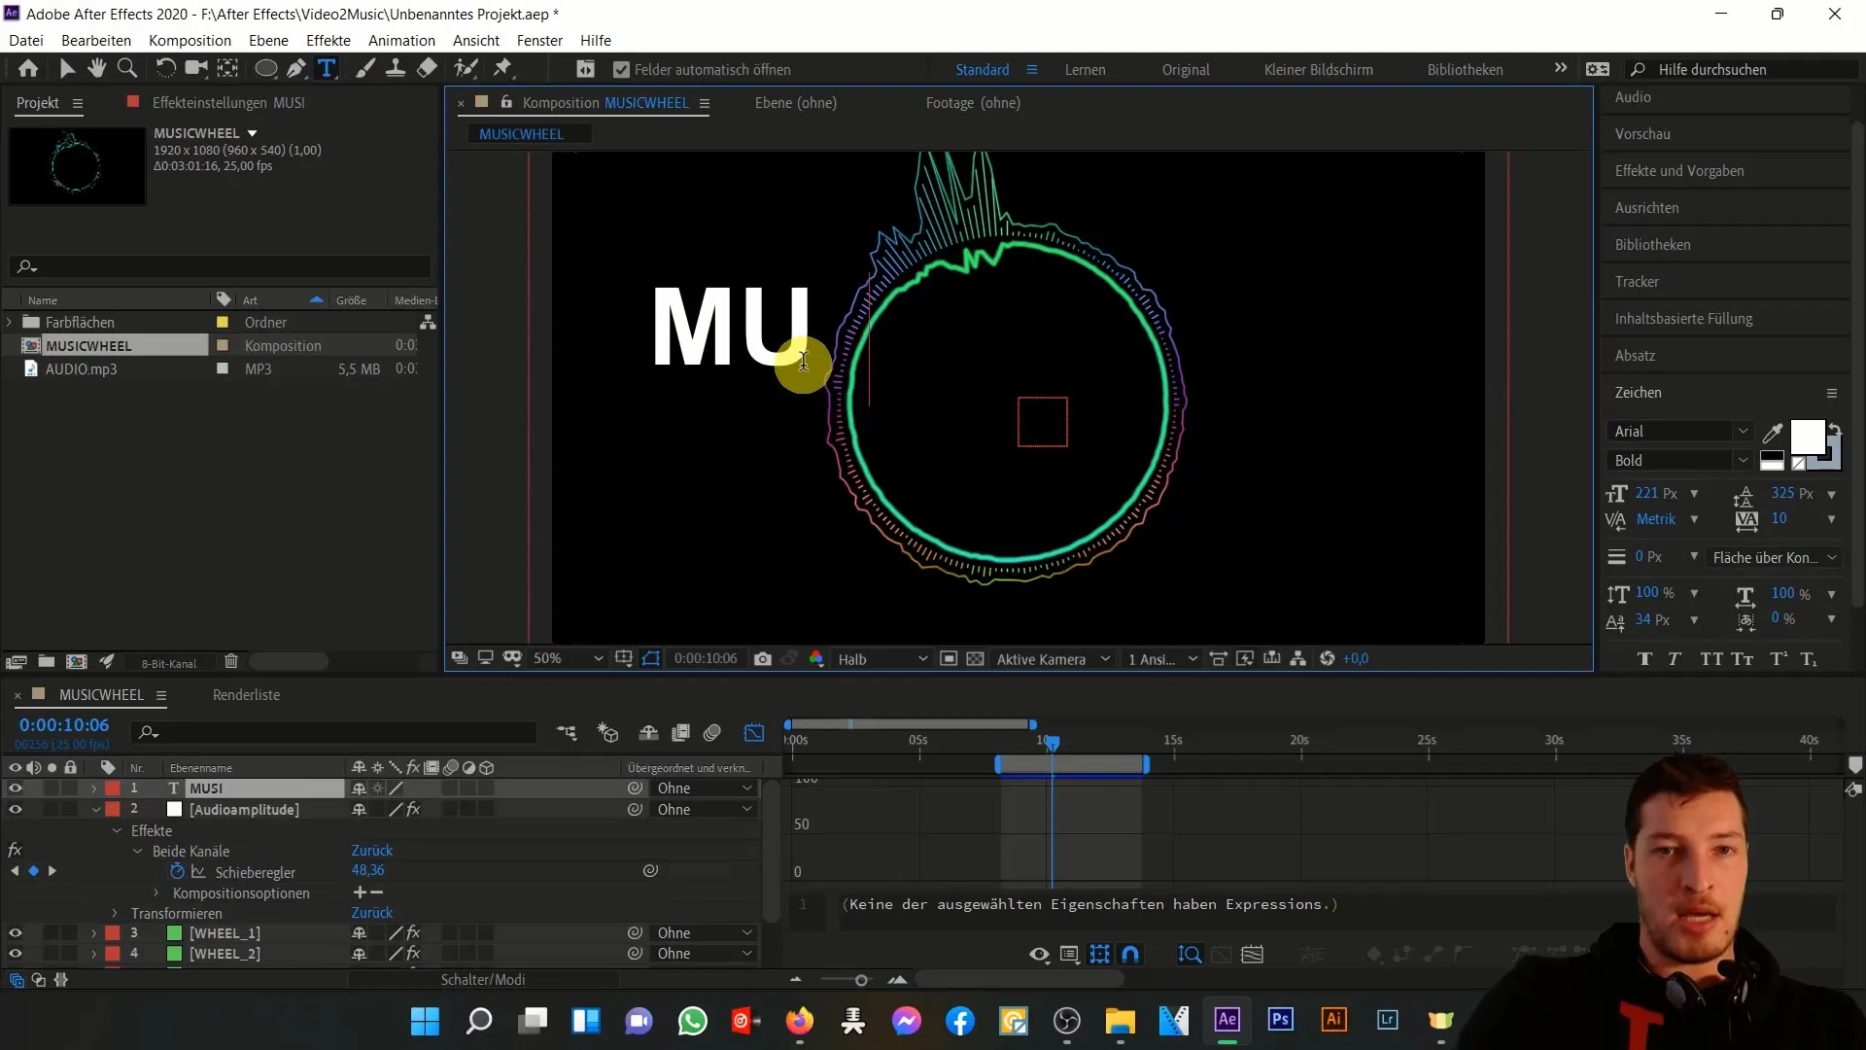The image size is (1866, 1050).
Task: Hide the Audioamplitude layer eye
Action: 16,810
